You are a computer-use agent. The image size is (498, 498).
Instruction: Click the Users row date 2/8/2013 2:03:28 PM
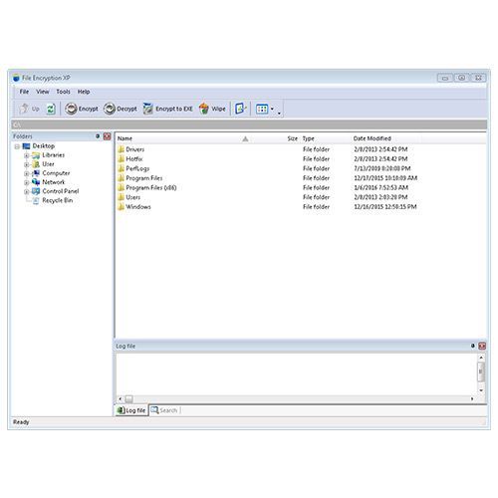point(380,197)
